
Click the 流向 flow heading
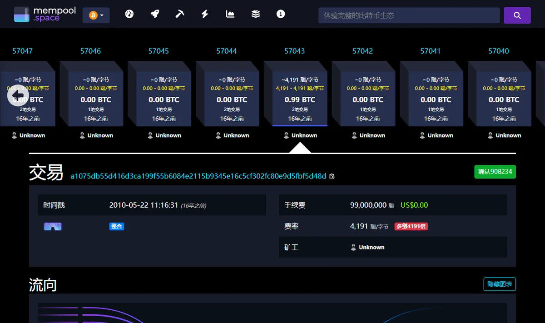43,285
